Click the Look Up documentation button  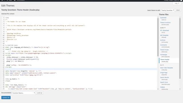click(x=39, y=93)
